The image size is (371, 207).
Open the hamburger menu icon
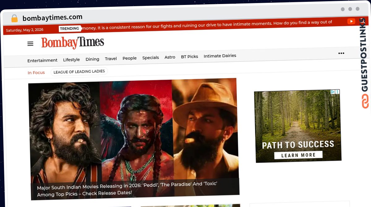[30, 44]
